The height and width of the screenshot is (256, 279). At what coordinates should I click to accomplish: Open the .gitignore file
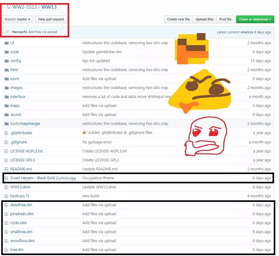point(19,142)
